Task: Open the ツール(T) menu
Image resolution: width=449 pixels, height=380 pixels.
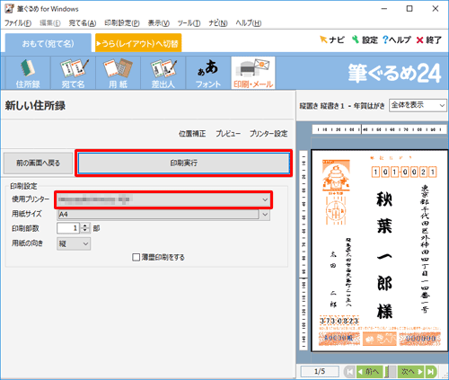Action: [x=189, y=22]
